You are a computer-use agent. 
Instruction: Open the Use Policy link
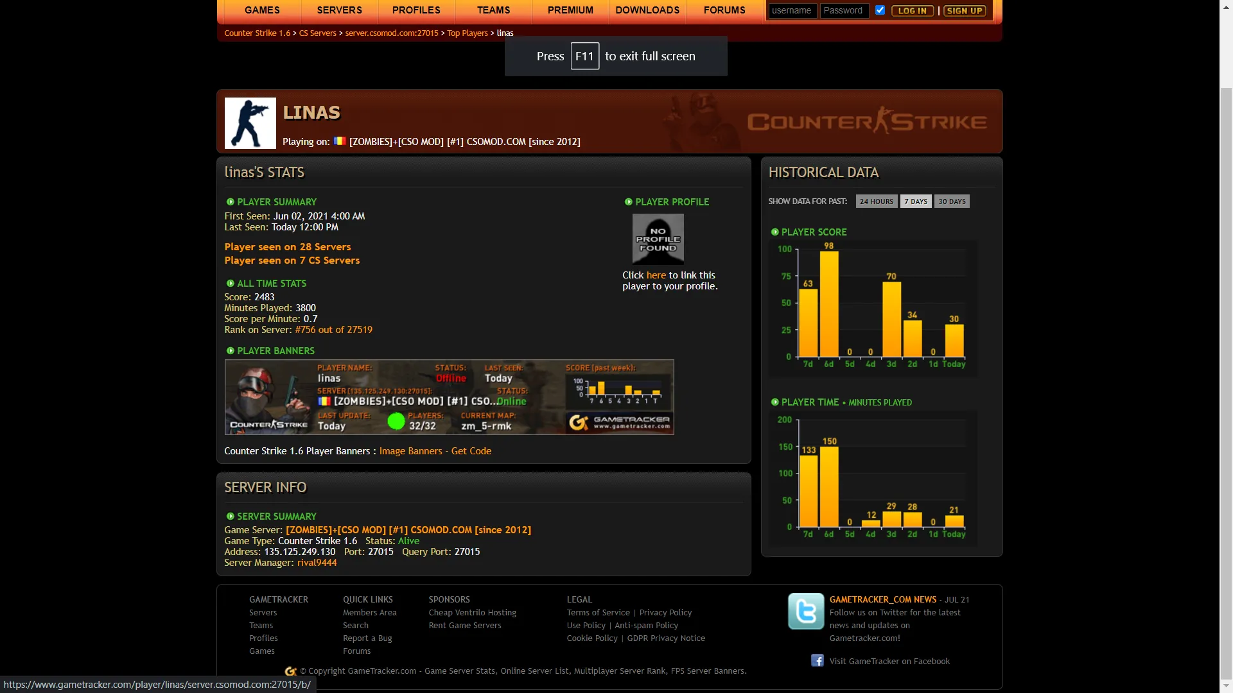coord(586,626)
